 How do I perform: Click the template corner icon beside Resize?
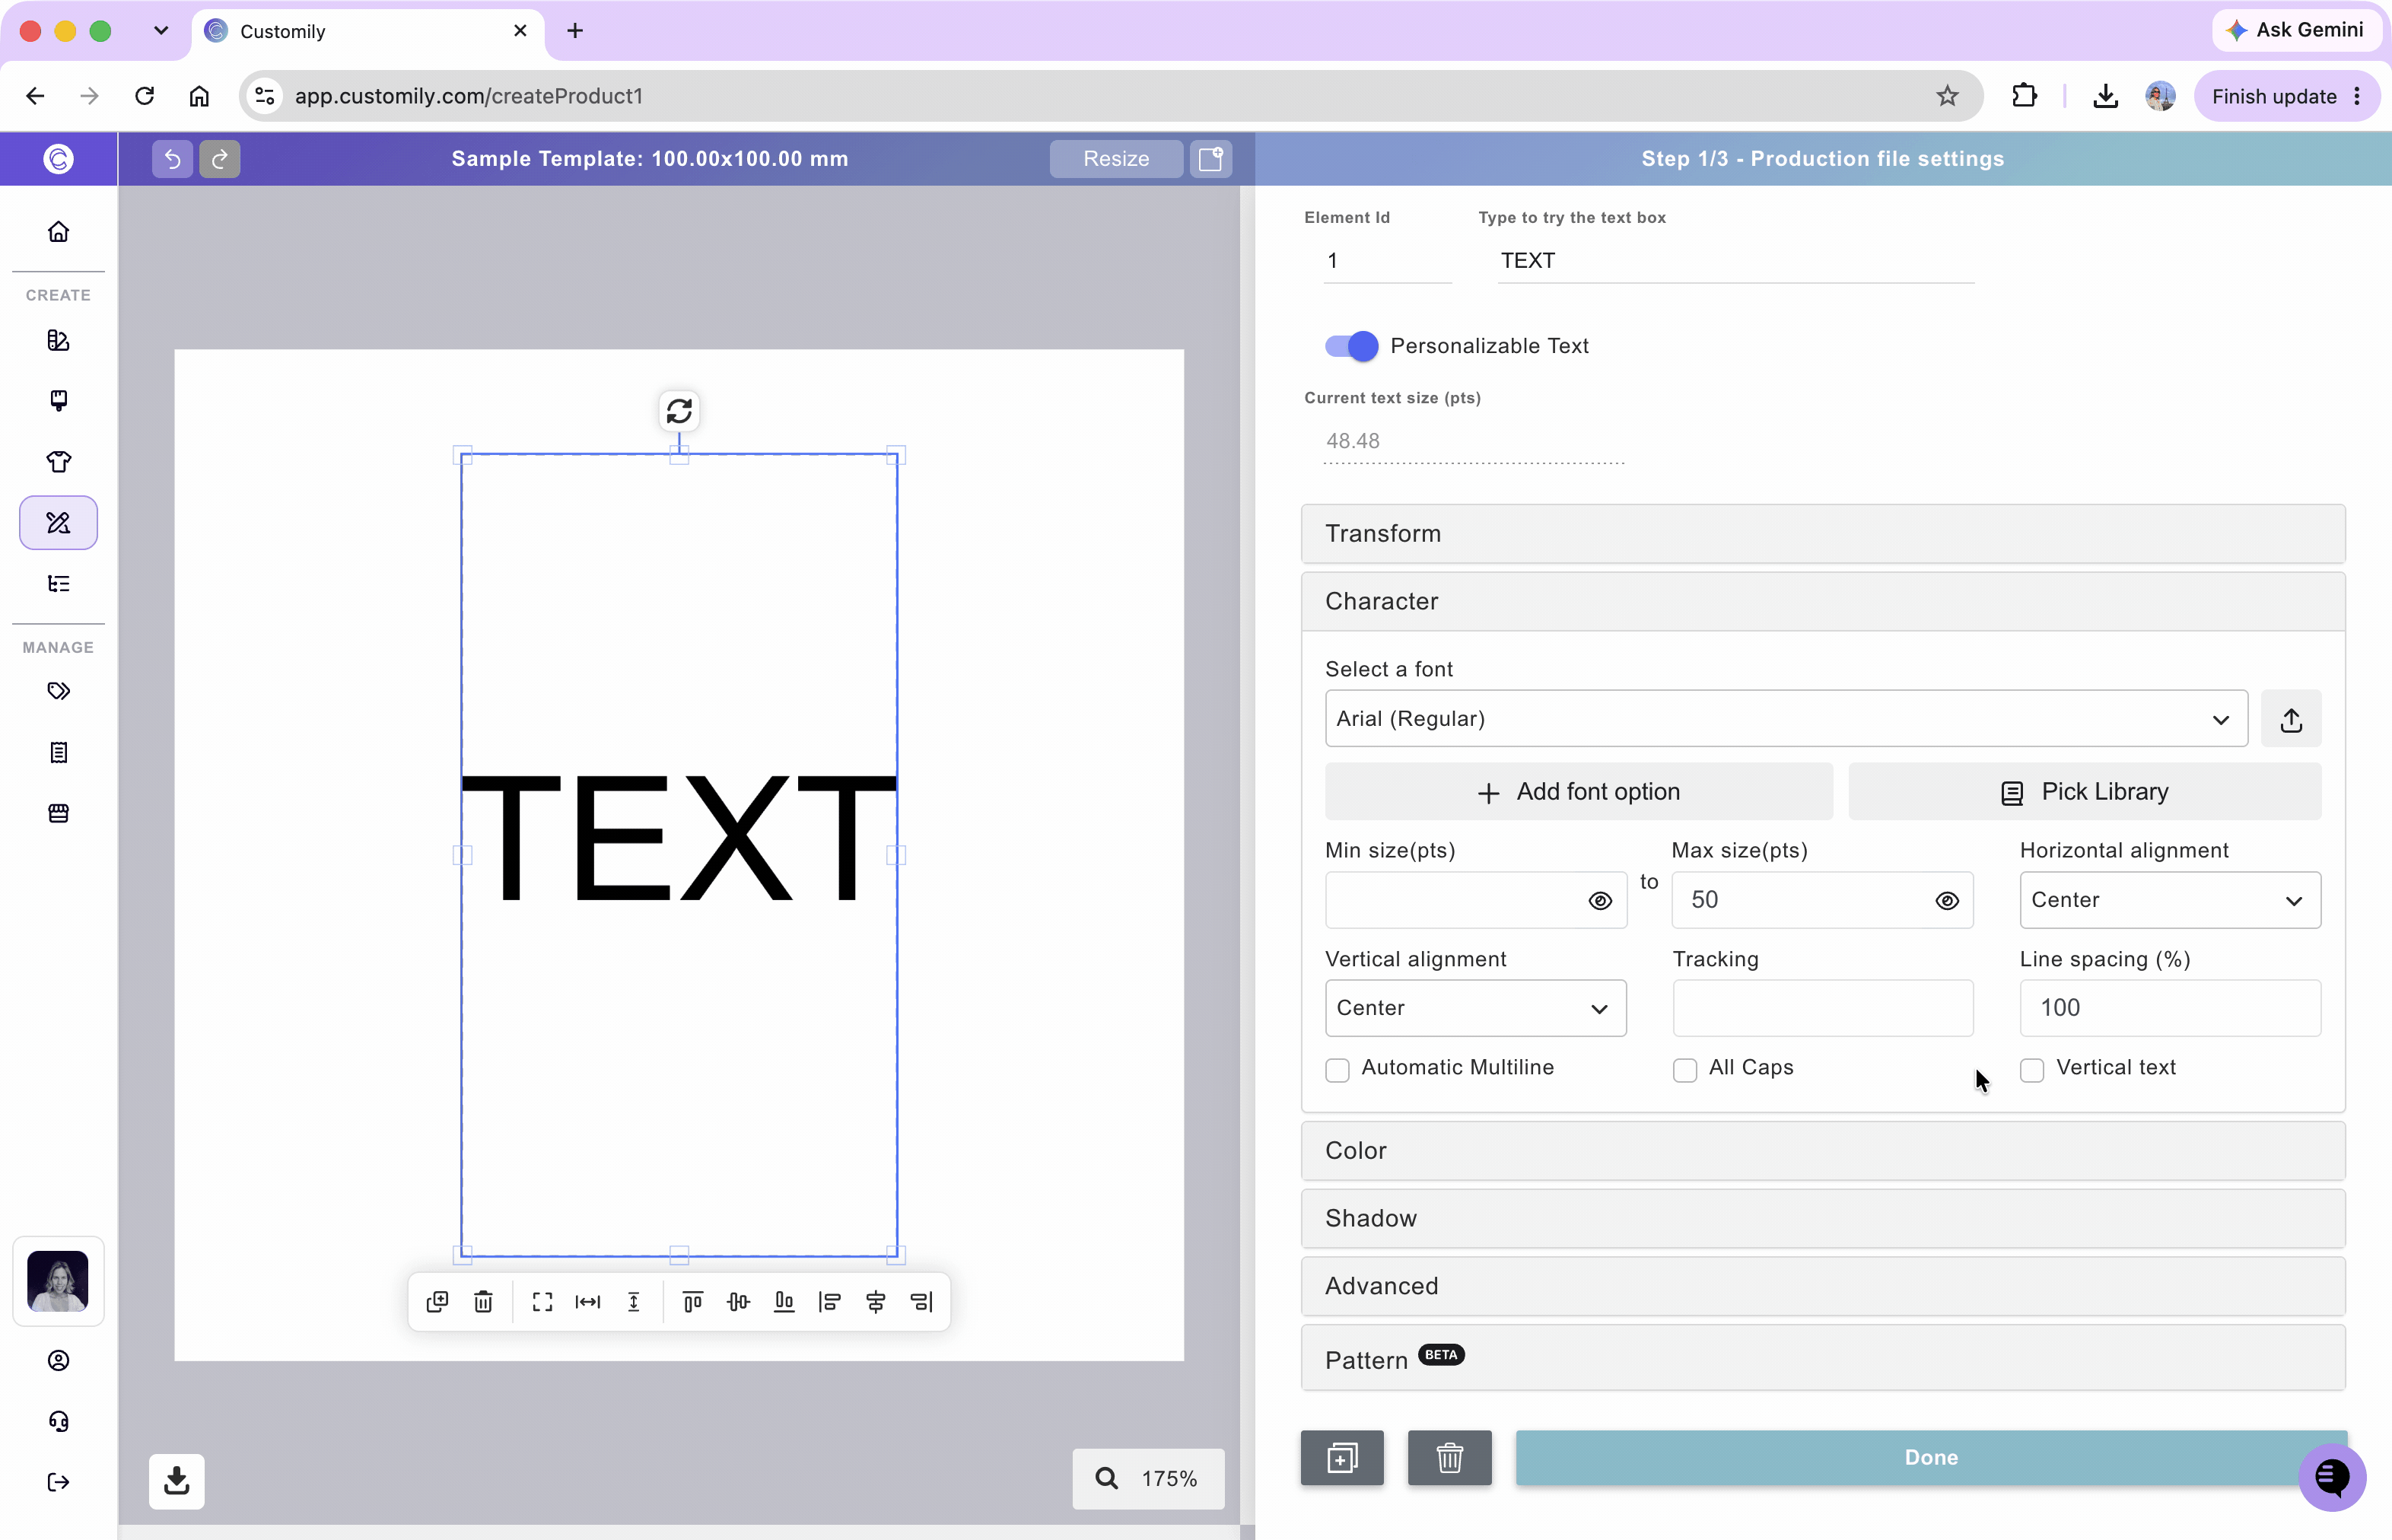point(1211,159)
